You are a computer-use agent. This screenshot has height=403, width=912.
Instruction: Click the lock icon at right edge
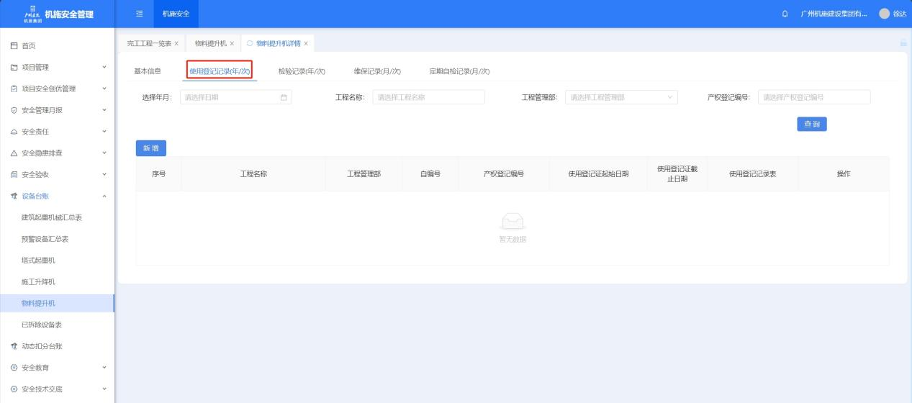(x=903, y=44)
